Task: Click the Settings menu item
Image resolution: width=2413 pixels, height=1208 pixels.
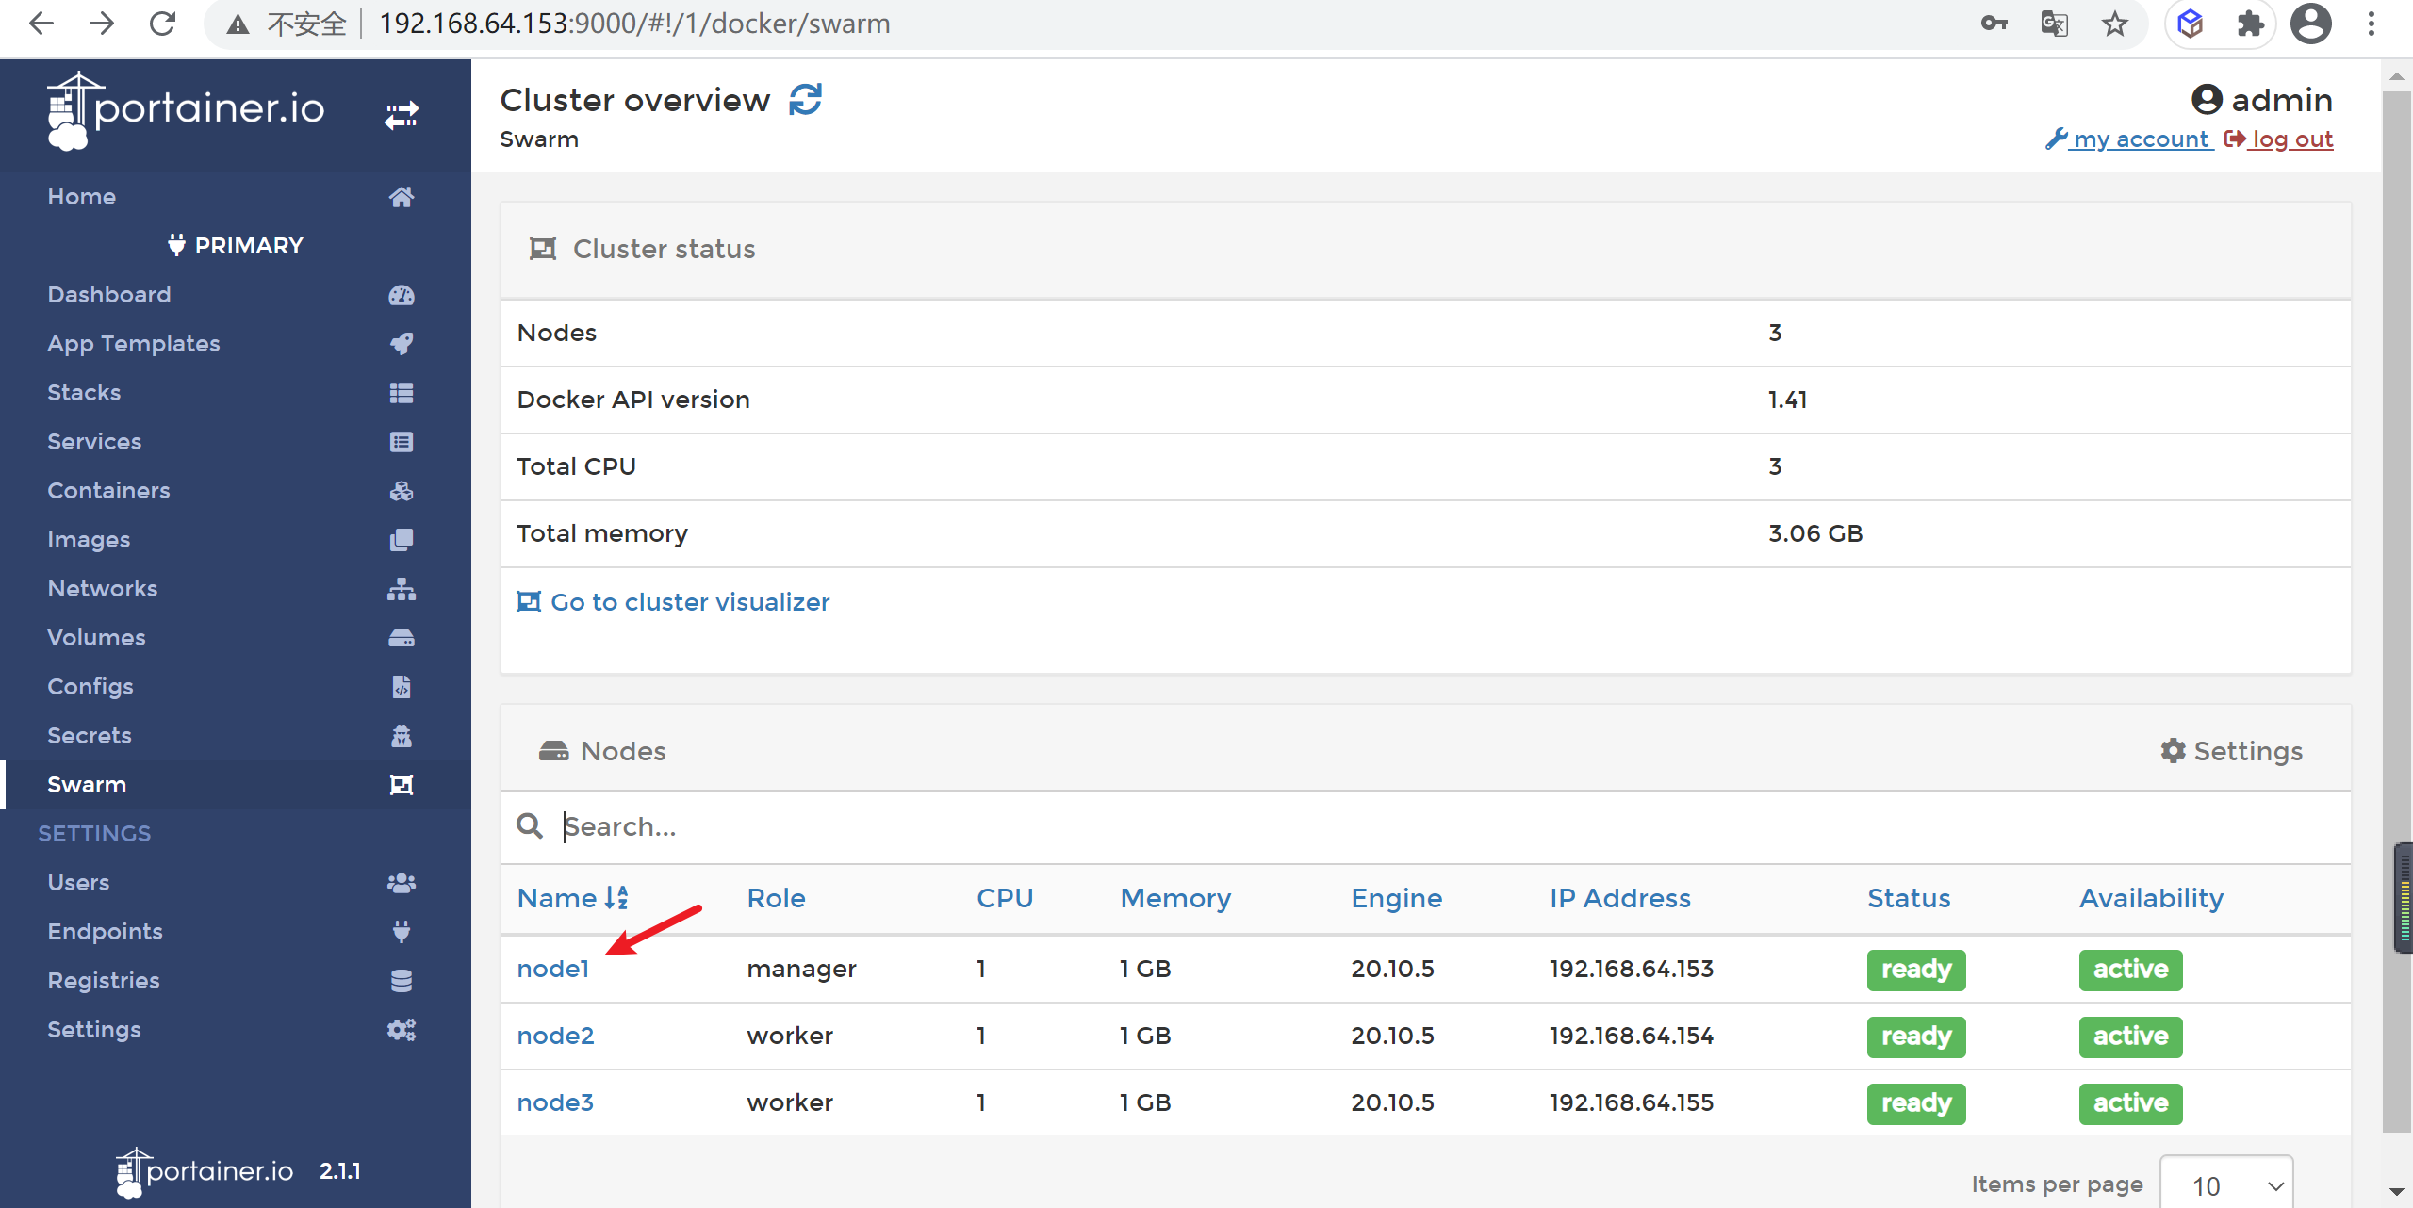Action: click(94, 1028)
